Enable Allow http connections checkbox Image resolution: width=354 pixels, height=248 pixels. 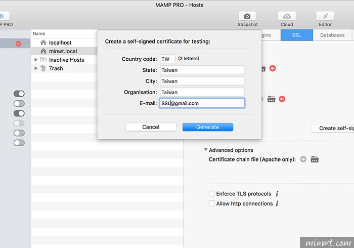point(211,203)
